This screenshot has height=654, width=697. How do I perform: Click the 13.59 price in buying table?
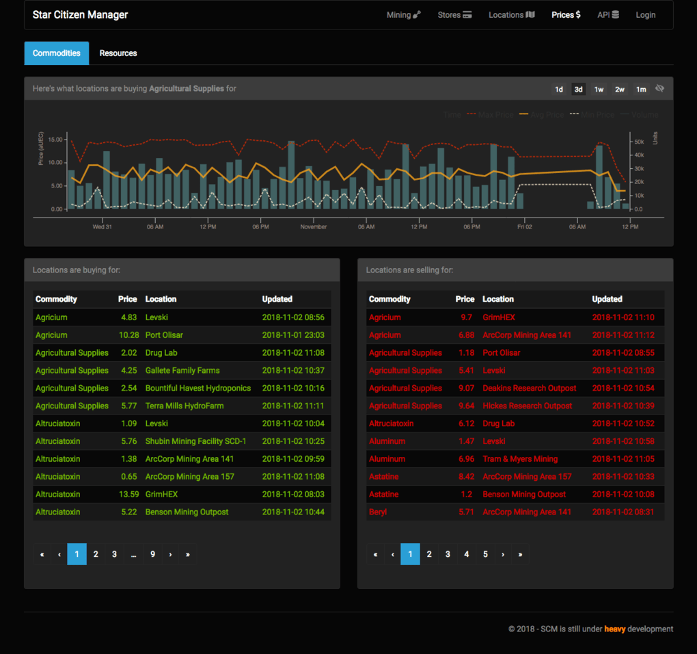coord(128,495)
